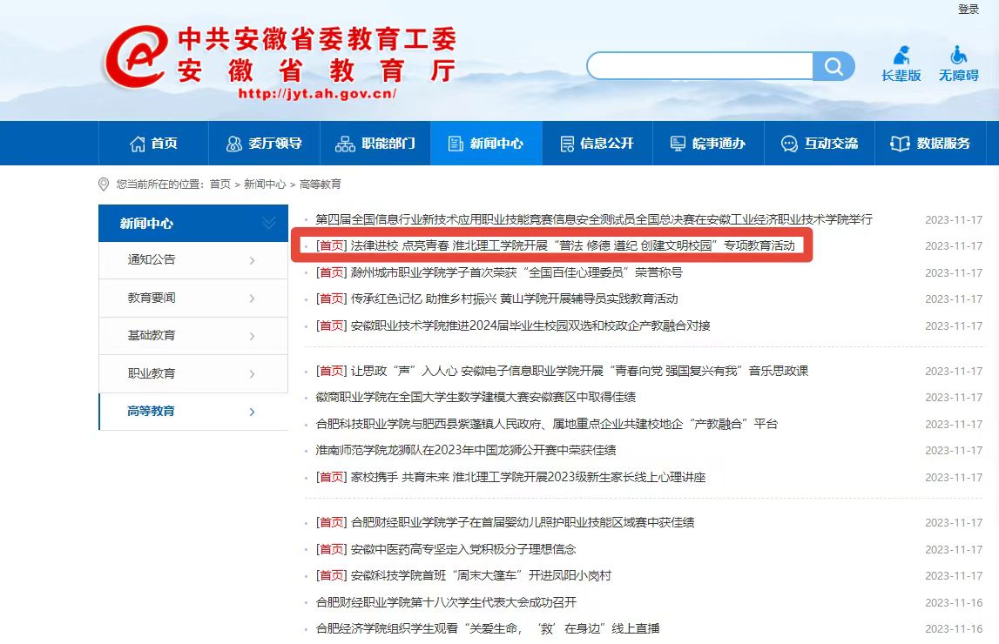Open the 信息公开 navigation item

pyautogui.click(x=597, y=144)
